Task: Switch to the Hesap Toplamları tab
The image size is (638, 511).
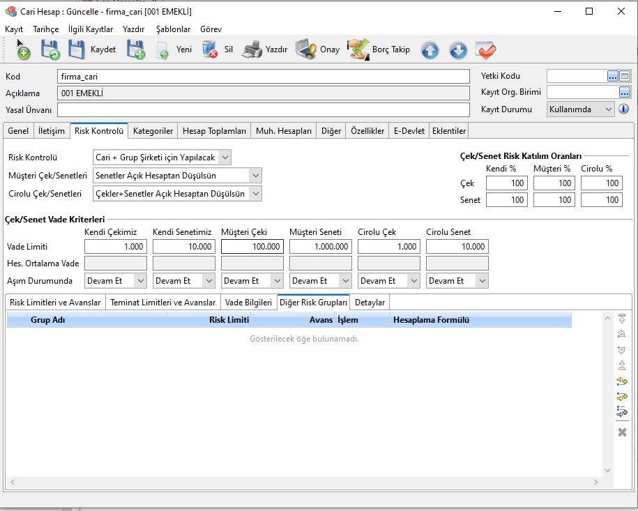Action: [x=214, y=131]
